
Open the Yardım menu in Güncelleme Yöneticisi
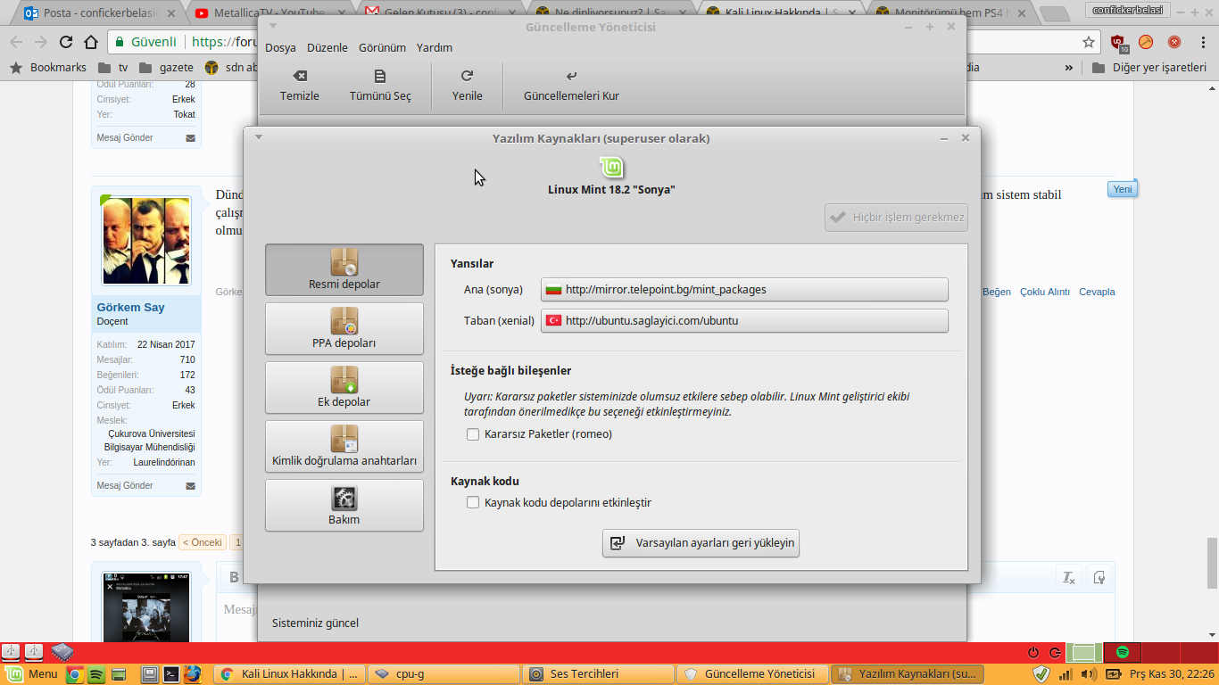434,48
